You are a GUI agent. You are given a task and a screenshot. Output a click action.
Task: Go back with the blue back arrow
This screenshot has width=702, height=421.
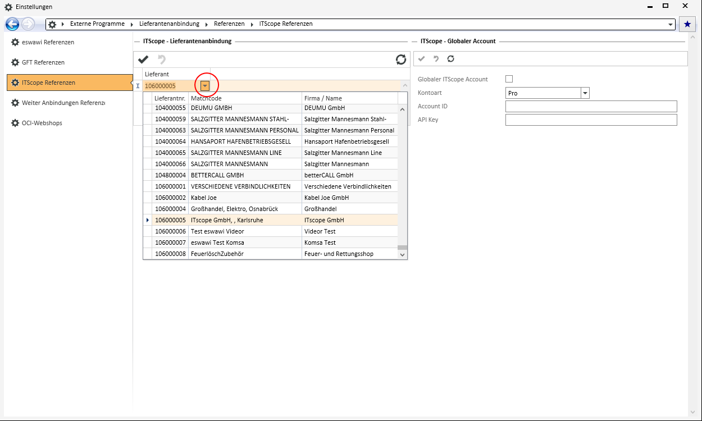pos(12,24)
